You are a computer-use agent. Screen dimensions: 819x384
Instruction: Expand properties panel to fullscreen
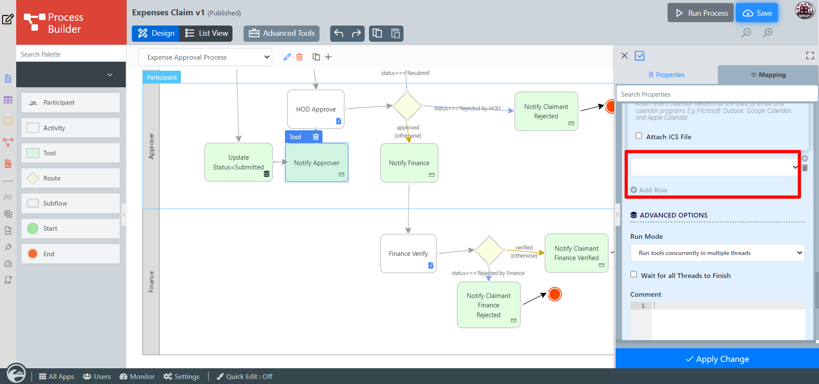810,56
